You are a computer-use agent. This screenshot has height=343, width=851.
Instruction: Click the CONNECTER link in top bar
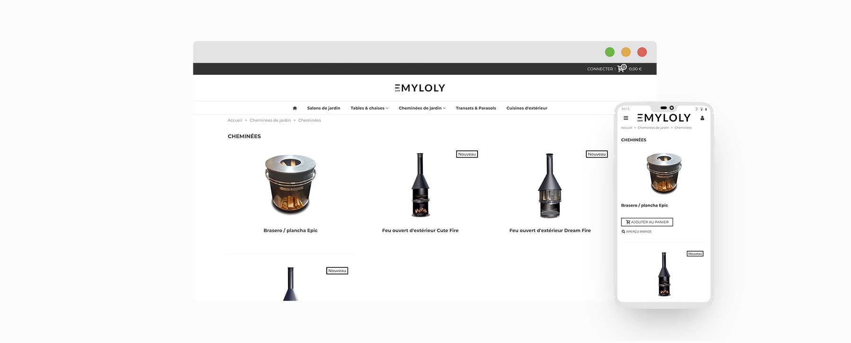[x=600, y=69]
